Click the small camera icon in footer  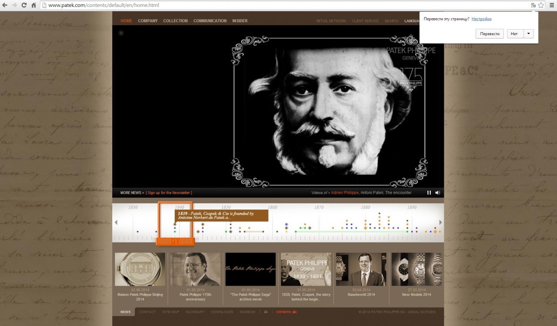pyautogui.click(x=266, y=312)
